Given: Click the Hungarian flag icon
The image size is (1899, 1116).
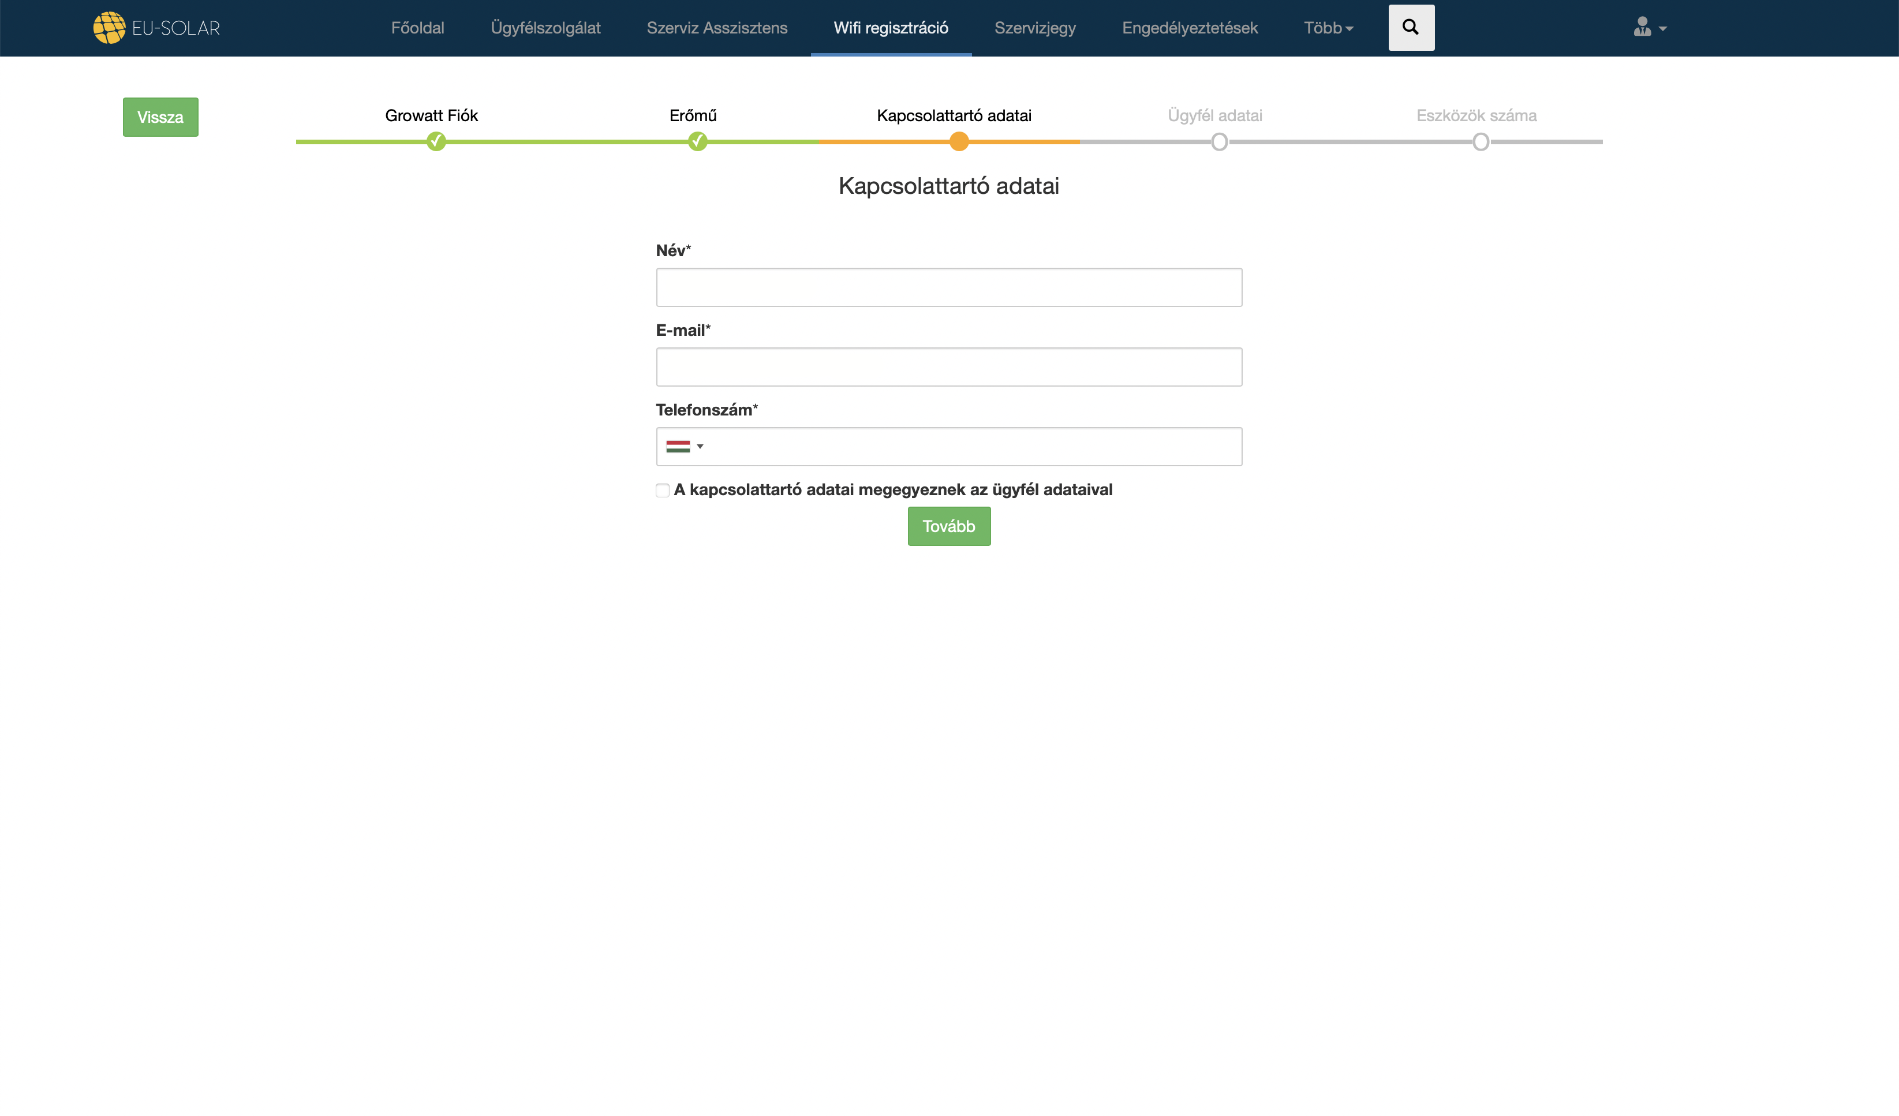Looking at the screenshot, I should click(678, 447).
